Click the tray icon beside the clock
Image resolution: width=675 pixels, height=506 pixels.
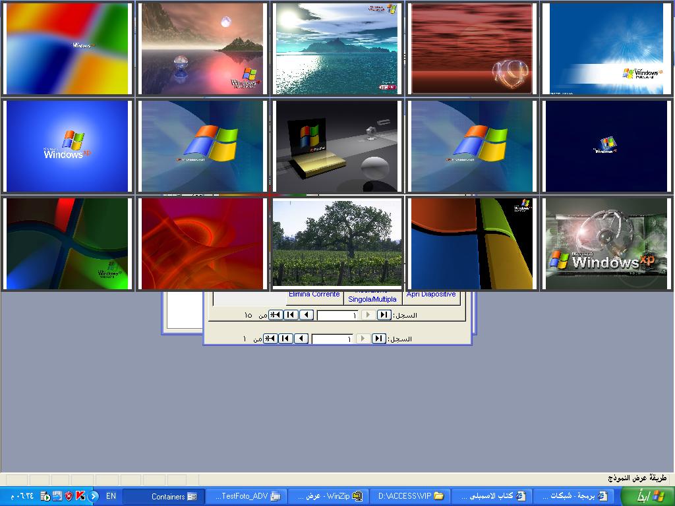(x=45, y=497)
